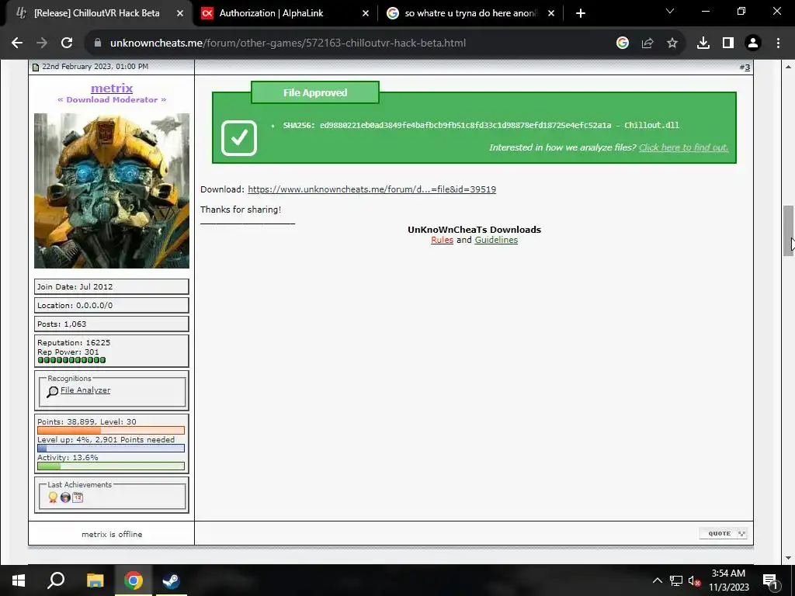The height and width of the screenshot is (596, 795).
Task: Reload the unknowncheats page
Action: click(x=67, y=43)
